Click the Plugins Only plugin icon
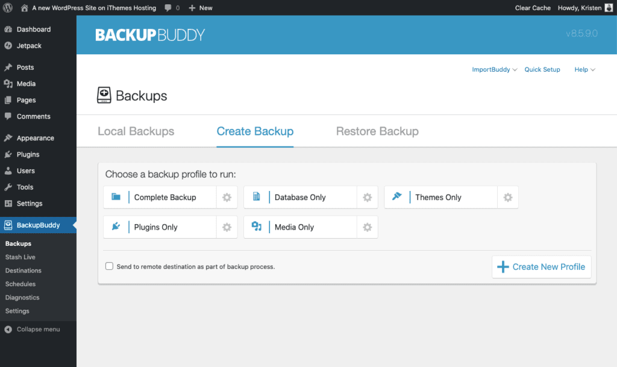This screenshot has width=617, height=367. [115, 227]
